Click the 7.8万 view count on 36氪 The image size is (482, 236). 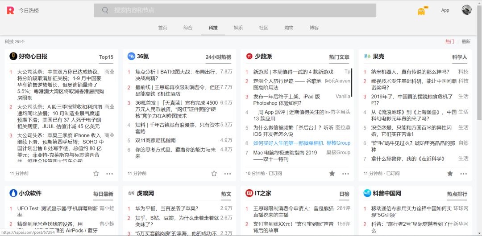coord(226,72)
